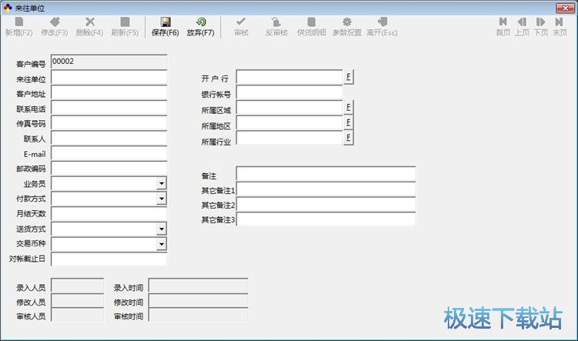Save the record with 保存(F6)
The height and width of the screenshot is (341, 578).
(165, 27)
